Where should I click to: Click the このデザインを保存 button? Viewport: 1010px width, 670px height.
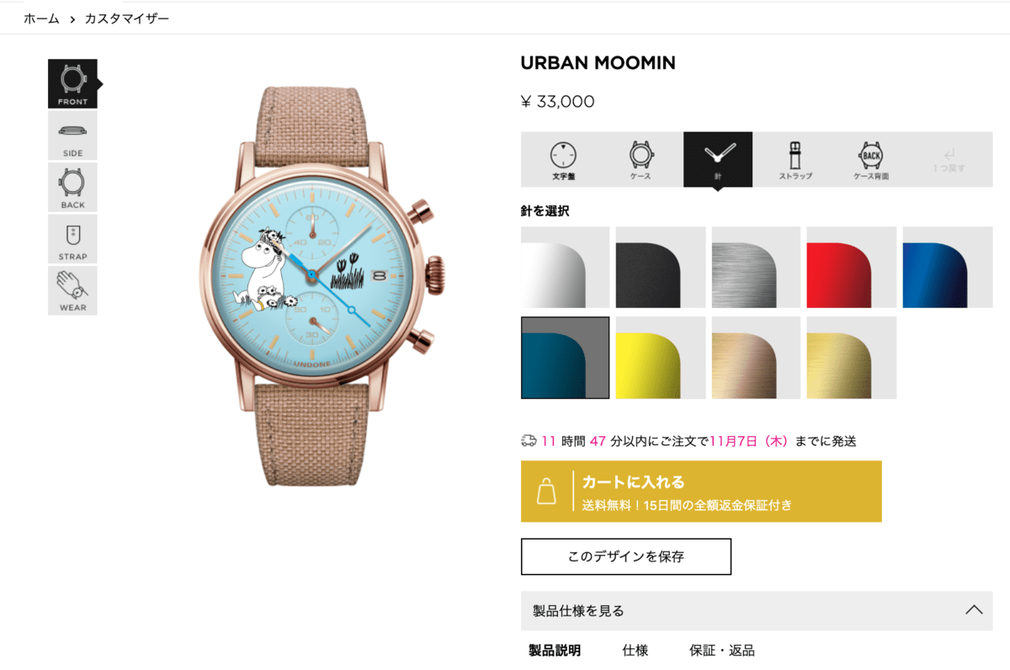(x=626, y=556)
